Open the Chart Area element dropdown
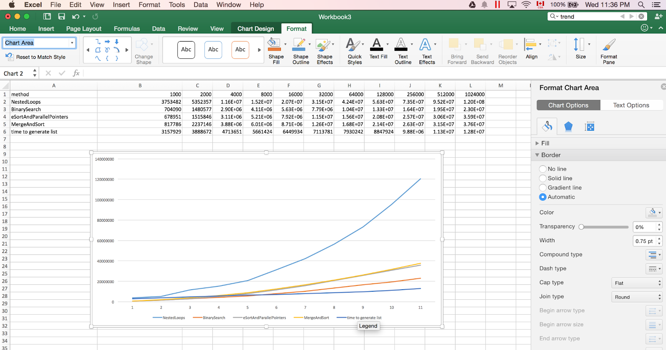 pos(72,42)
